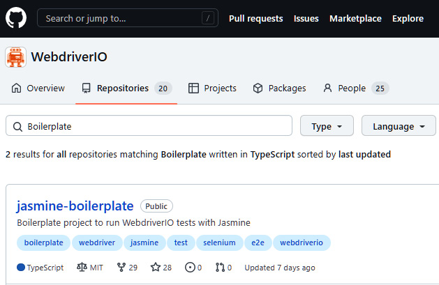
Task: Open Pull requests in the top navigation
Action: tap(256, 18)
